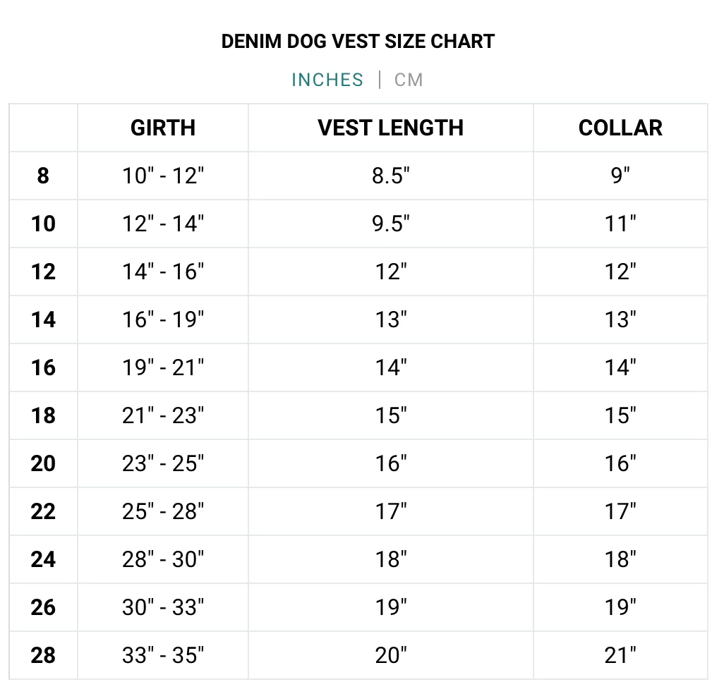Click the 21" collar cell for size 28
Viewport: 724px width, 694px height.
pyautogui.click(x=620, y=655)
